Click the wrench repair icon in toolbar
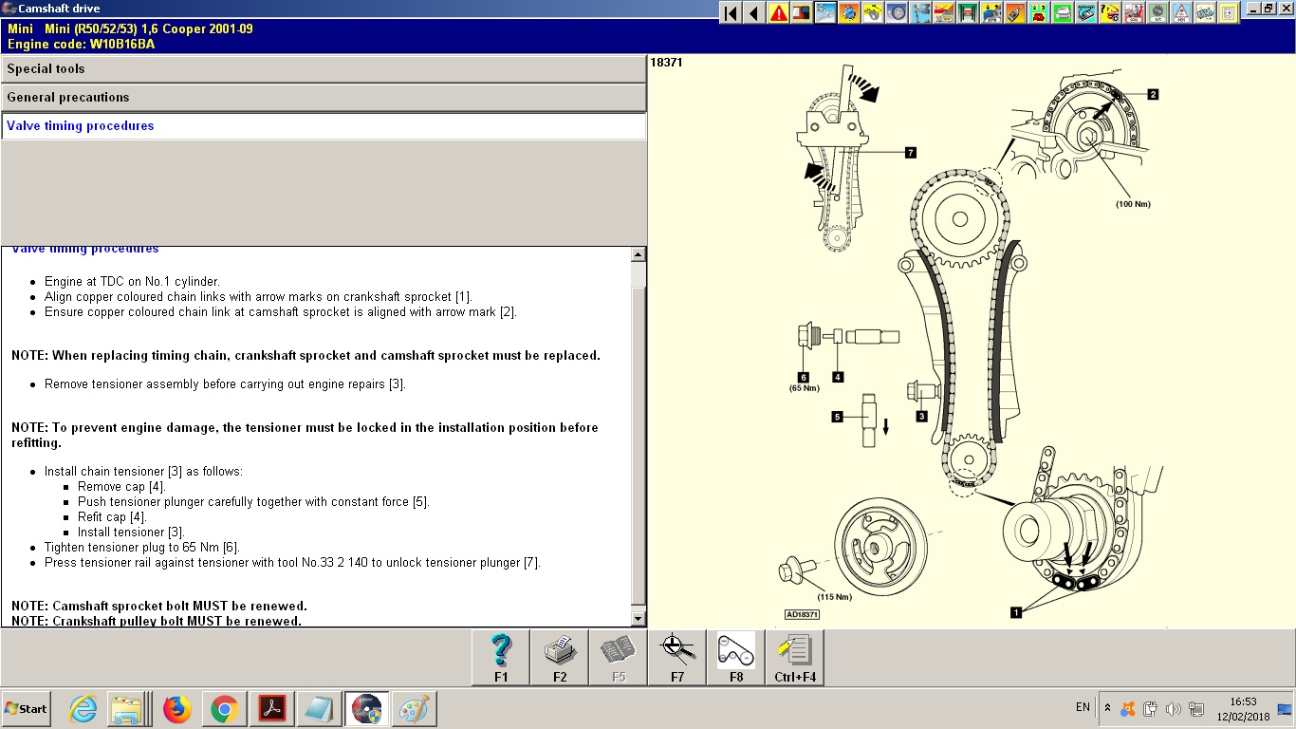This screenshot has height=729, width=1296. [825, 13]
